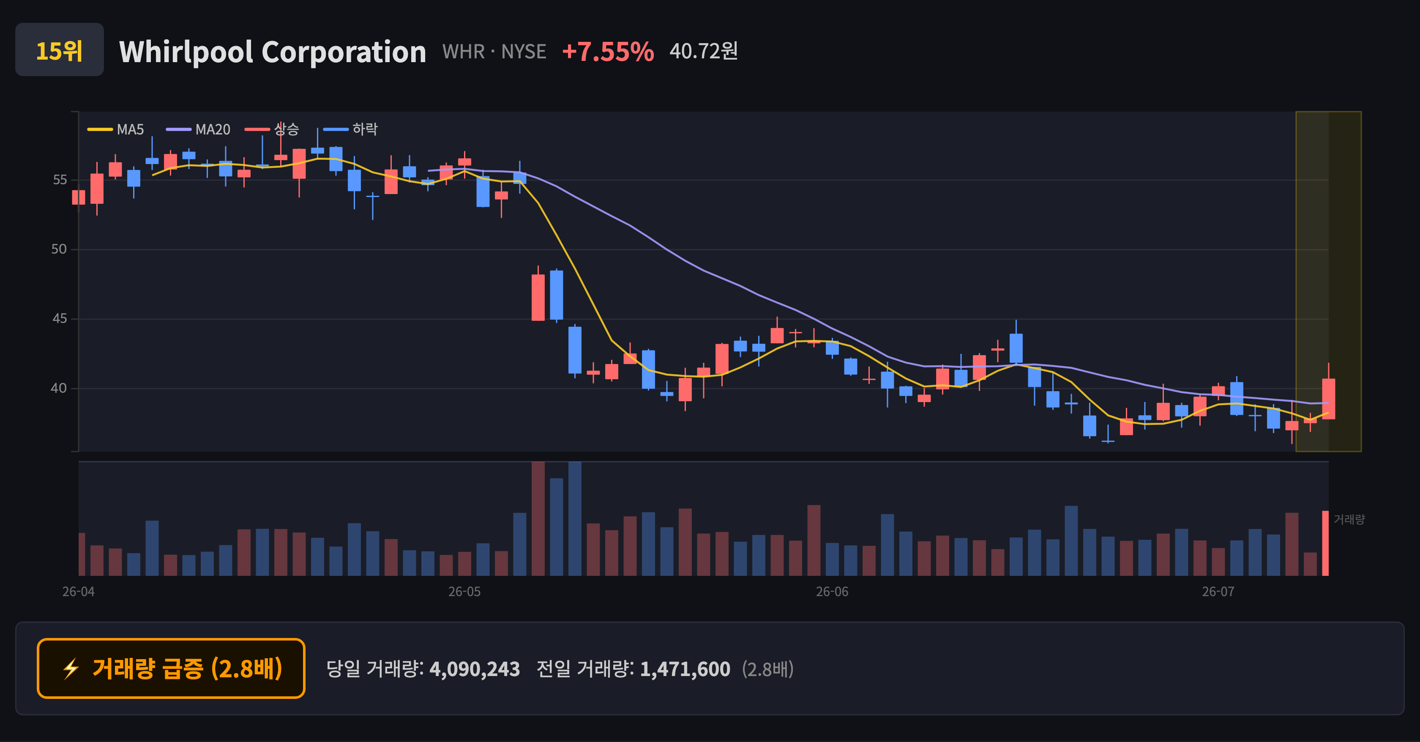
Task: Click the blue 하락 legend line swatch
Action: point(336,129)
